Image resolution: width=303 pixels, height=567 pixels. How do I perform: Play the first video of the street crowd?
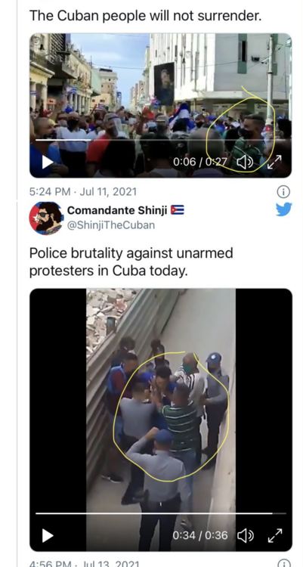[x=48, y=163]
